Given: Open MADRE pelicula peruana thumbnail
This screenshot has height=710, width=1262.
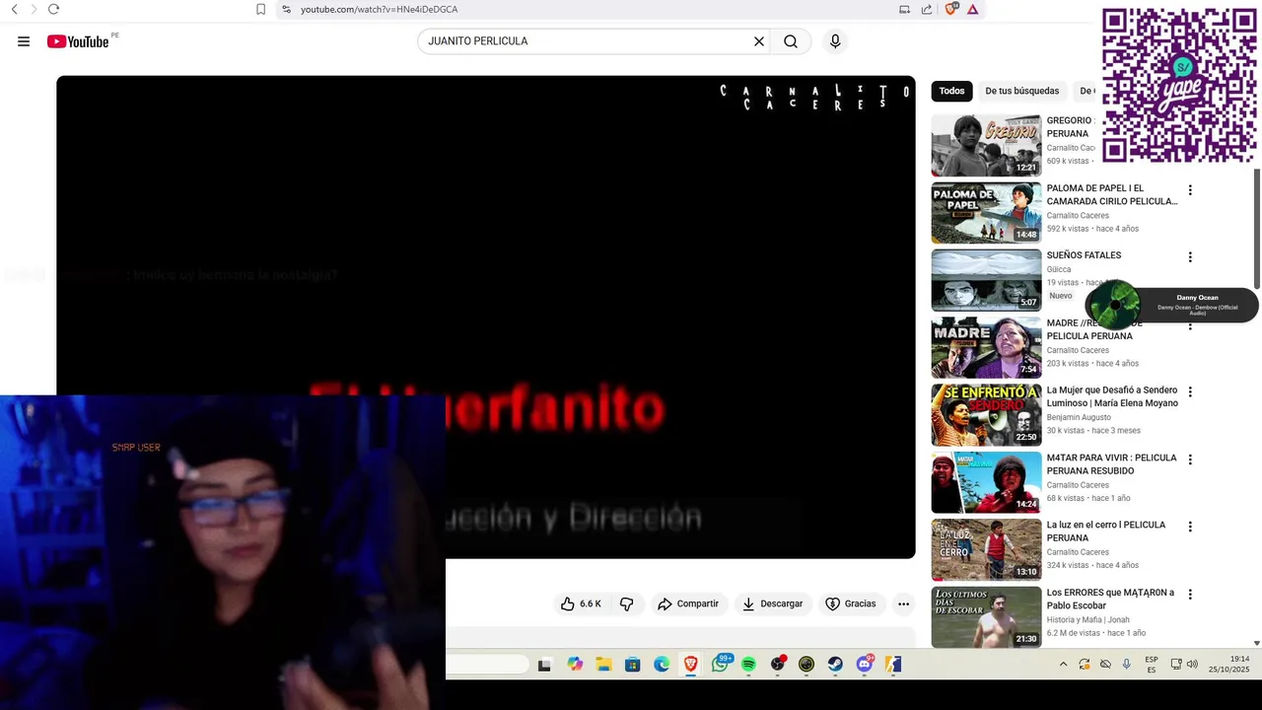Looking at the screenshot, I should [986, 347].
